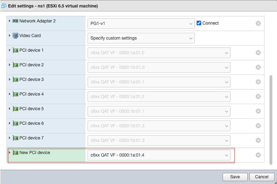The width and height of the screenshot is (277, 184).
Task: Uncheck the Connect checkbox for Network Adapter 2
Action: coord(199,23)
